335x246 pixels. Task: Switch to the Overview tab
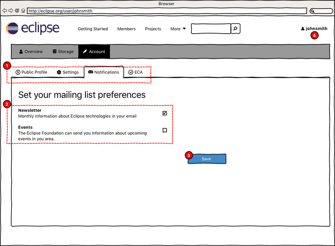[31, 51]
